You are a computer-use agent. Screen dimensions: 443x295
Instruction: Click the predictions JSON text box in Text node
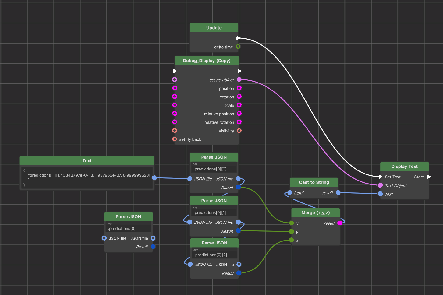point(87,177)
